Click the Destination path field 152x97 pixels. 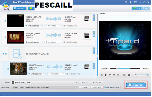[45, 87]
